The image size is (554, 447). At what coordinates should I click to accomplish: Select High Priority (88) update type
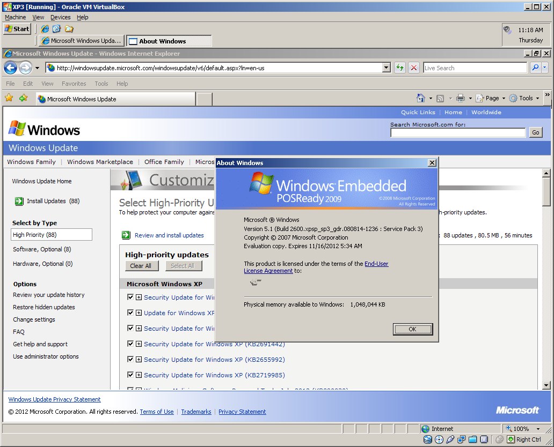52,235
